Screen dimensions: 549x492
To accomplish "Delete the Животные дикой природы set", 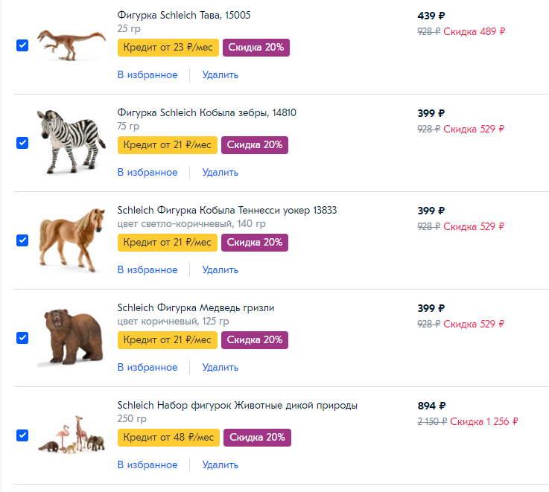I will pos(220,464).
